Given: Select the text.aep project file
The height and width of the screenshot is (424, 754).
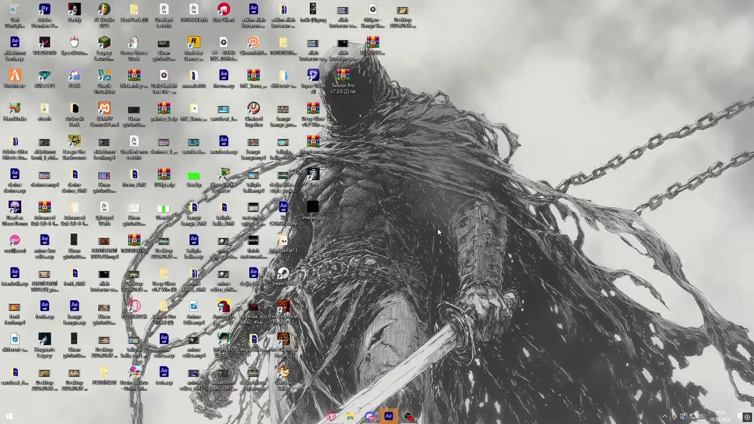Looking at the screenshot, I should 164,376.
